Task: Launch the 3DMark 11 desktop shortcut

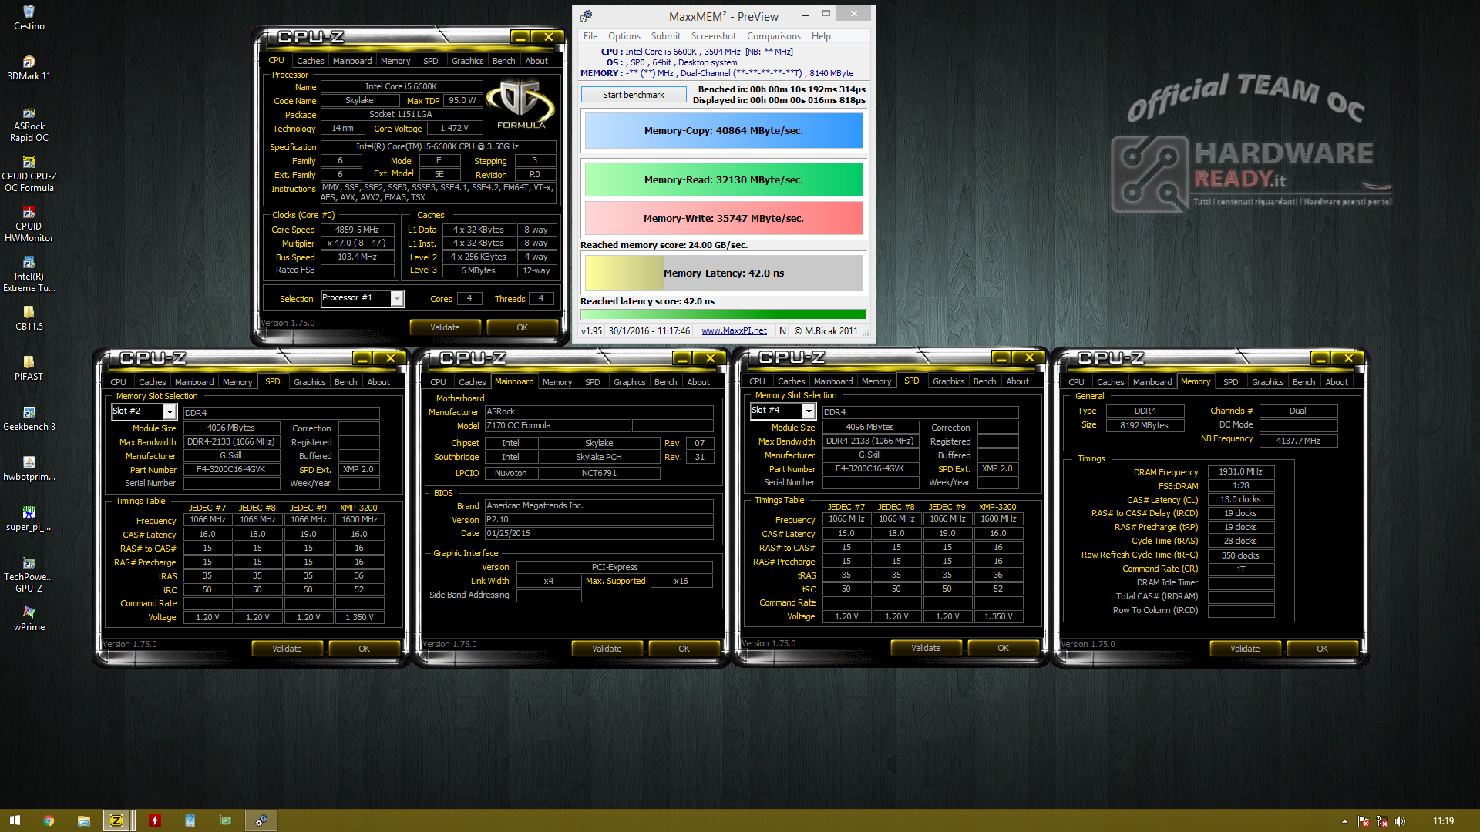Action: (29, 68)
